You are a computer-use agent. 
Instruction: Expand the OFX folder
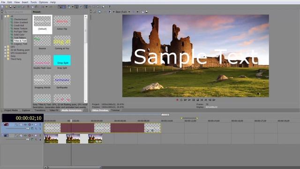pos(5,47)
